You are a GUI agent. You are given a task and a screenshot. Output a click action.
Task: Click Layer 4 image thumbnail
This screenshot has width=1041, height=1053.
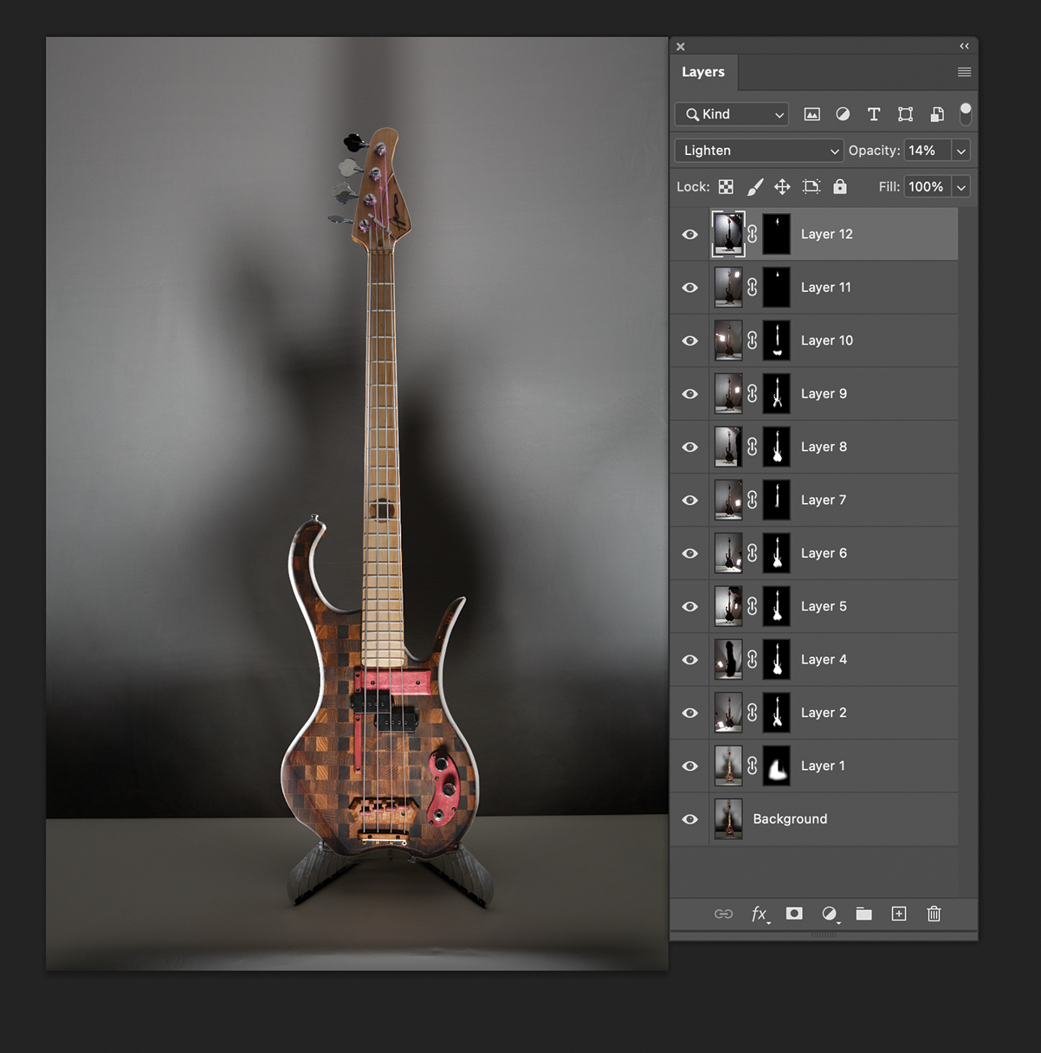click(728, 659)
